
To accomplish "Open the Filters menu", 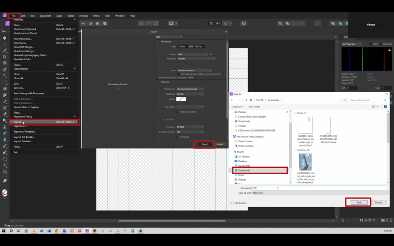I will click(96, 16).
